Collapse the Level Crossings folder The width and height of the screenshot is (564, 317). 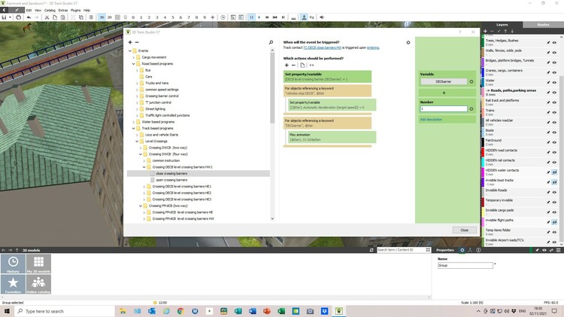138,141
